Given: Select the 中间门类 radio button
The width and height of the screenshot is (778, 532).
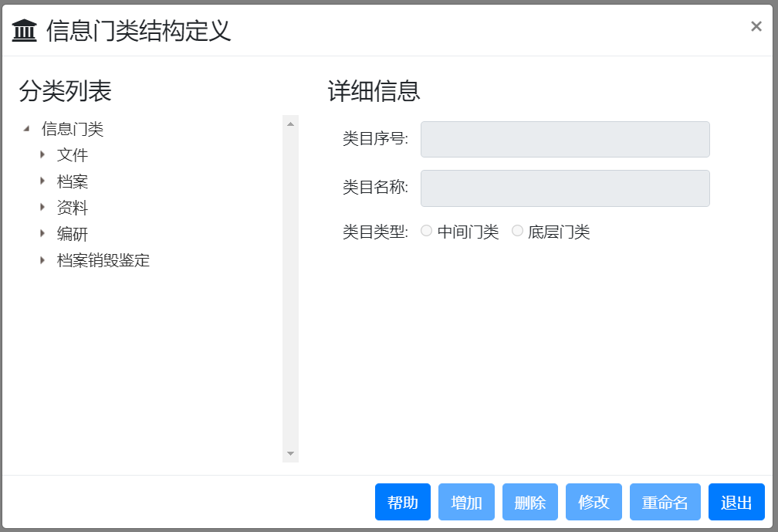Looking at the screenshot, I should point(426,231).
